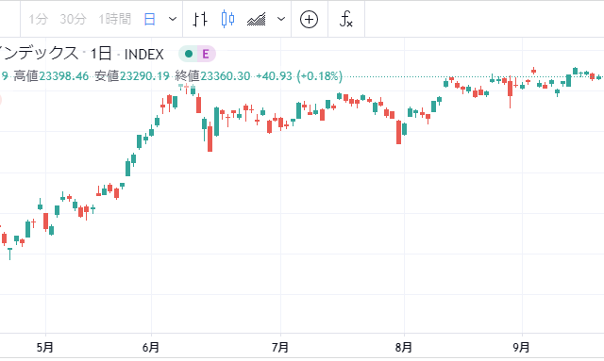Click the +40.93 (+0.18%) change value
Viewport: 604px width, 361px height.
(x=299, y=76)
